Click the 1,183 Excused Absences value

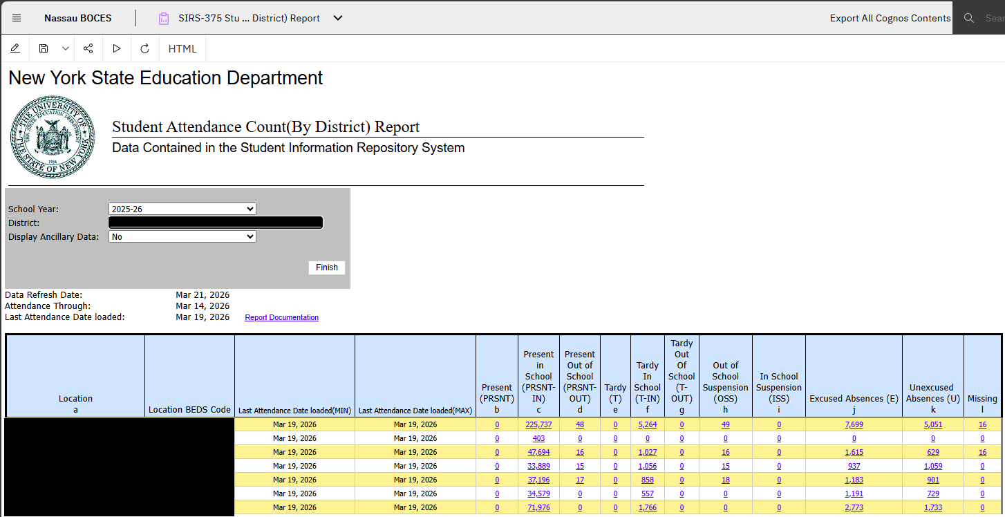pos(854,480)
